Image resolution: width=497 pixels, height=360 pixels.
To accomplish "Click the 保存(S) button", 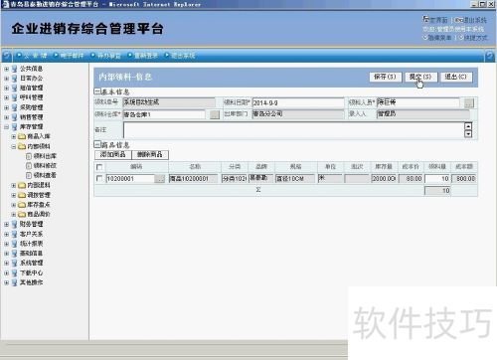I will pos(386,77).
